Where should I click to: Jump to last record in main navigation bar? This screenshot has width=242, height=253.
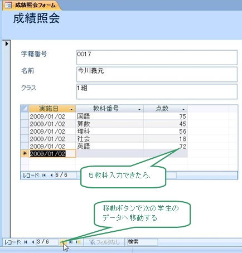coord(71,242)
